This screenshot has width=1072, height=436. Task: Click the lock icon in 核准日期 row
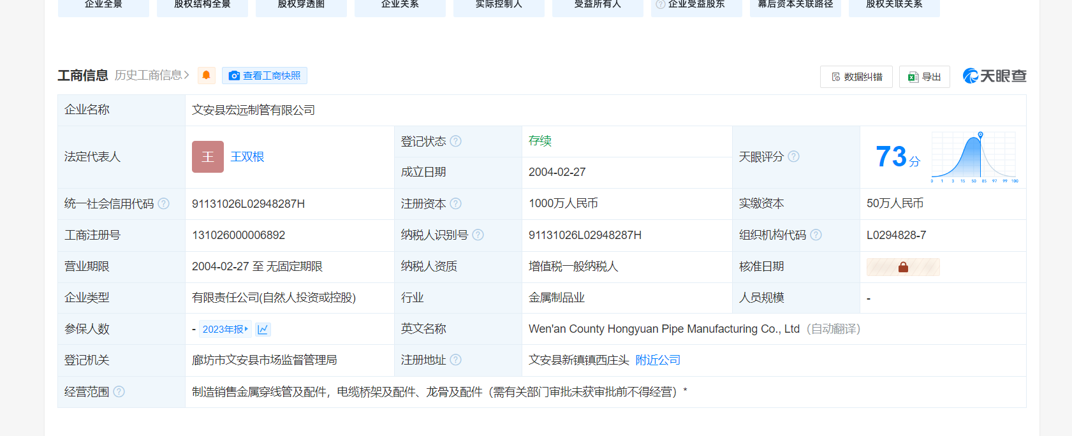coord(903,266)
